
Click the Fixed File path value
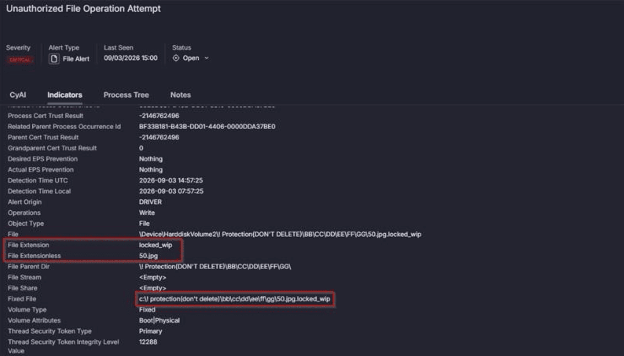coord(234,299)
